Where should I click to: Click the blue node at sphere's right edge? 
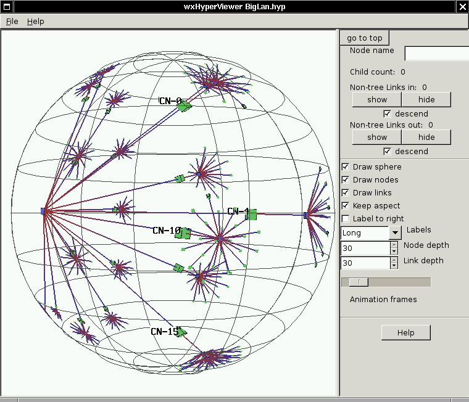(305, 215)
